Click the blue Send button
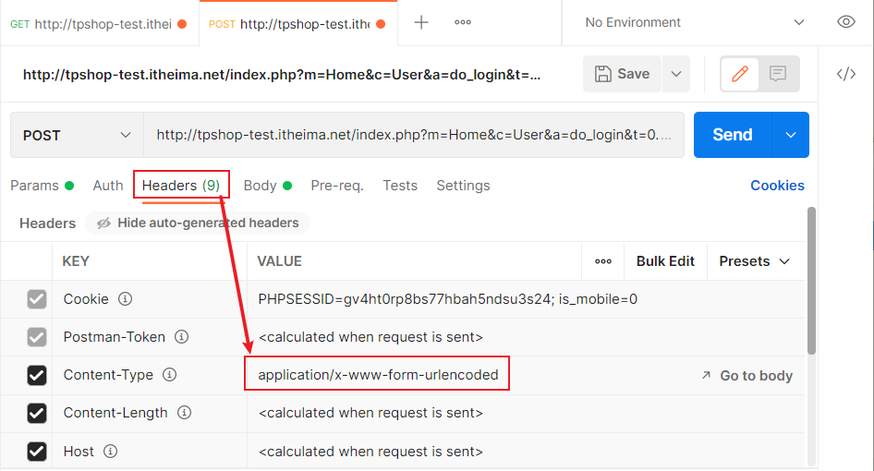Image resolution: width=874 pixels, height=471 pixels. click(x=732, y=135)
